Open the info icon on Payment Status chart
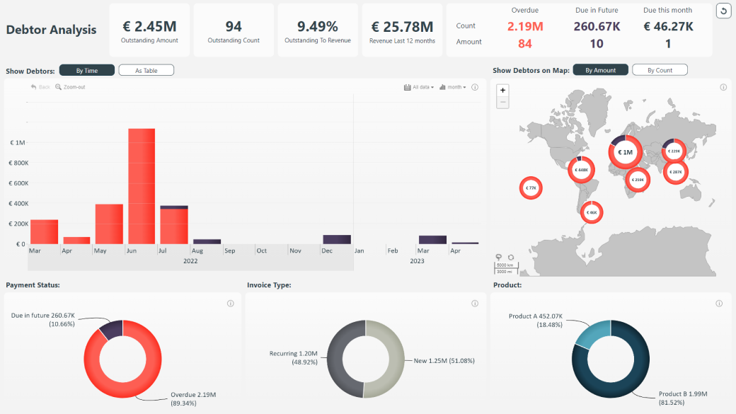 tap(230, 304)
